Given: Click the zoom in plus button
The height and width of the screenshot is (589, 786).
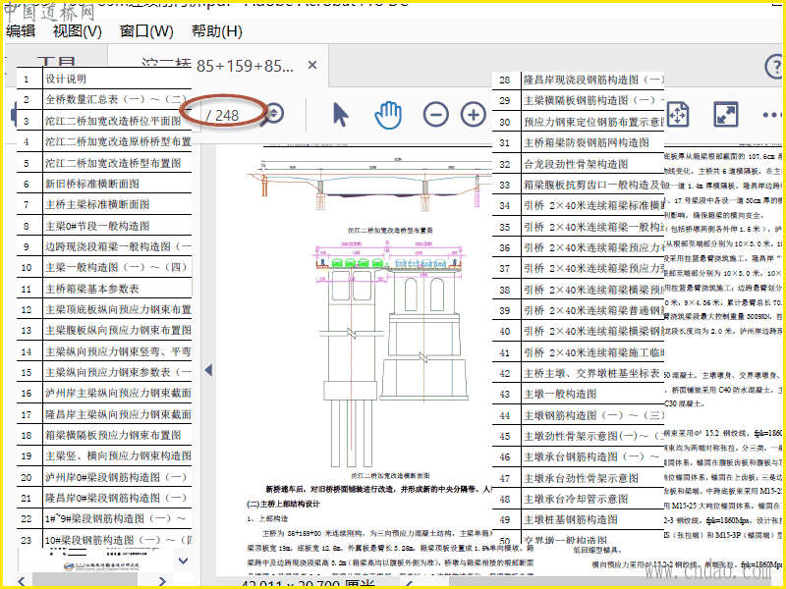Looking at the screenshot, I should (474, 115).
